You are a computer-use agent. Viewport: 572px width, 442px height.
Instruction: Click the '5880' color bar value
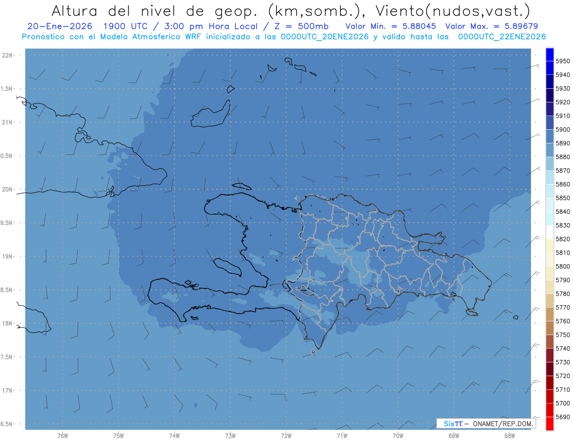[x=563, y=157]
